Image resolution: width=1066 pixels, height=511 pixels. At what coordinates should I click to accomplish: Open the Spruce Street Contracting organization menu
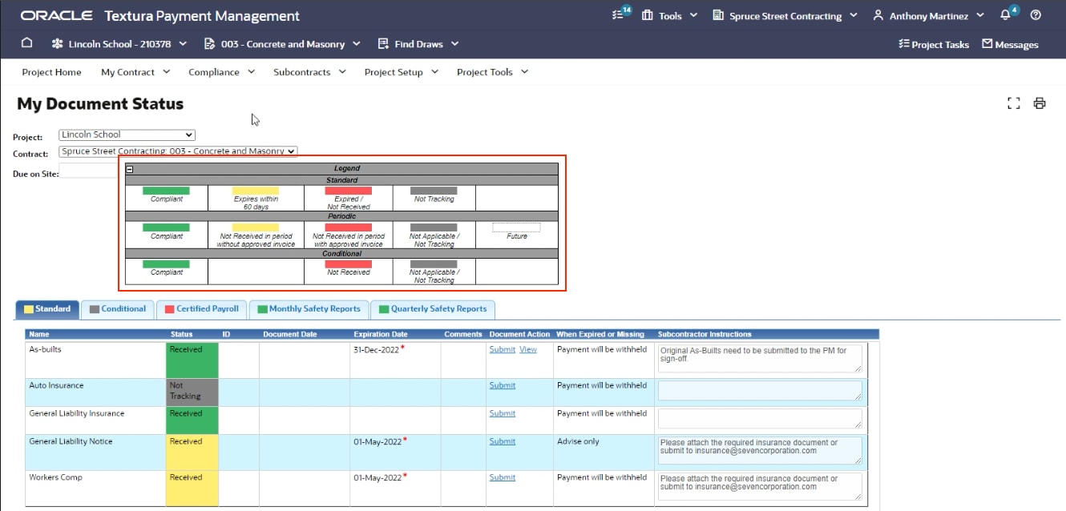[785, 15]
